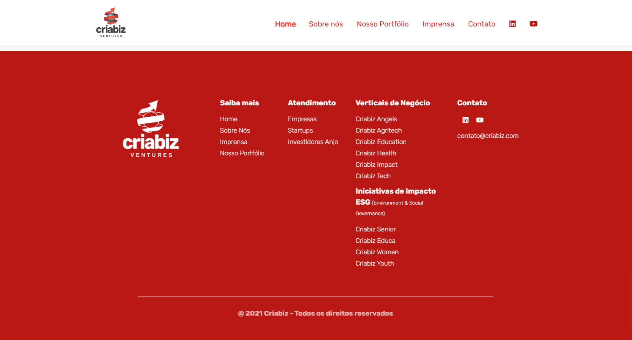
Task: Open the footer YouTube icon under Contato
Action: (x=480, y=120)
